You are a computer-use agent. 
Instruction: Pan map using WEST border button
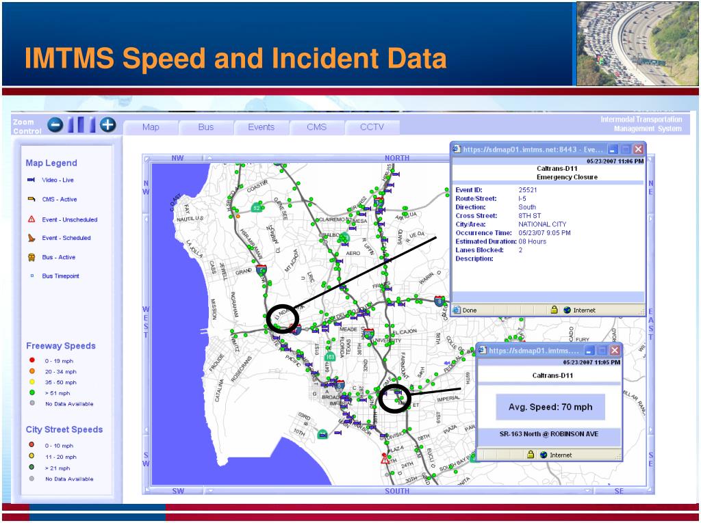pyautogui.click(x=146, y=321)
